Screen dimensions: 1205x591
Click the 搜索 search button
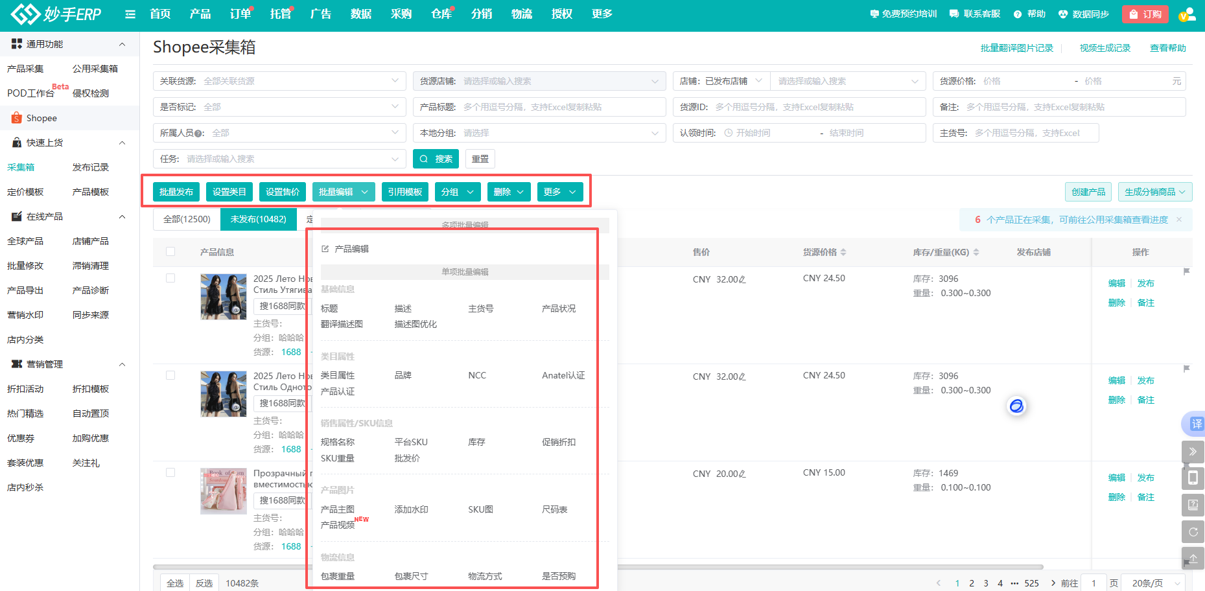tap(436, 159)
